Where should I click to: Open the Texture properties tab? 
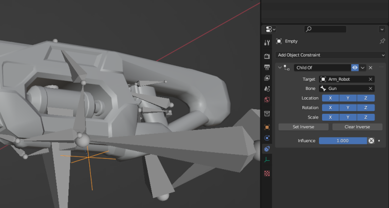(x=267, y=173)
